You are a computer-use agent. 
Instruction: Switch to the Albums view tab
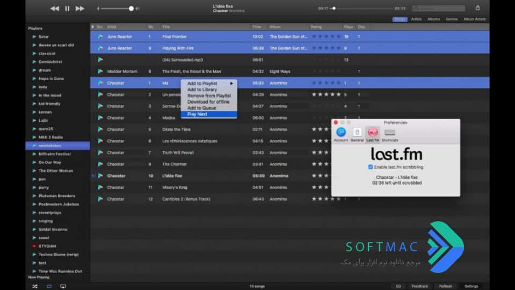[x=433, y=19]
